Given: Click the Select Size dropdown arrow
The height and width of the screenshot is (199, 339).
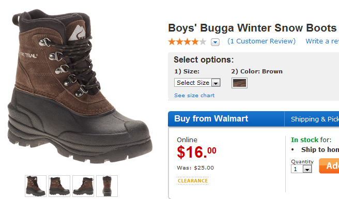Looking at the screenshot, I should [216, 83].
